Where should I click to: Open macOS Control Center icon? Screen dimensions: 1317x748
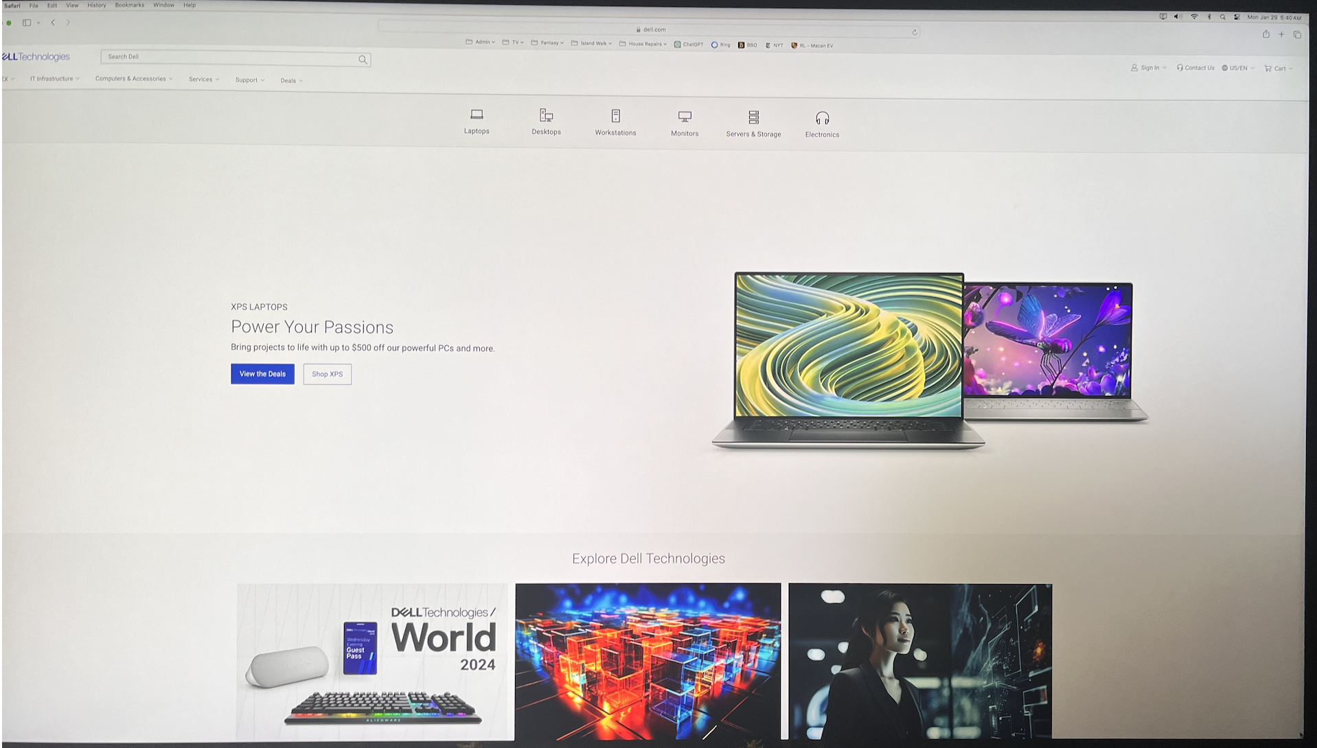[1237, 17]
